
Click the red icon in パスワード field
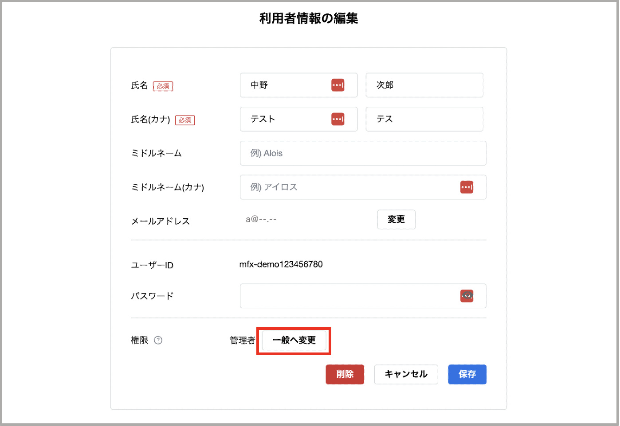pos(467,296)
